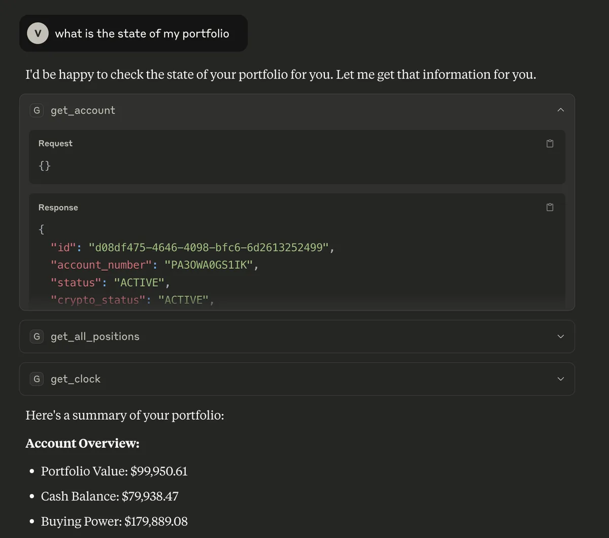Click the G icon beside get_account
Image resolution: width=609 pixels, height=538 pixels.
point(37,110)
